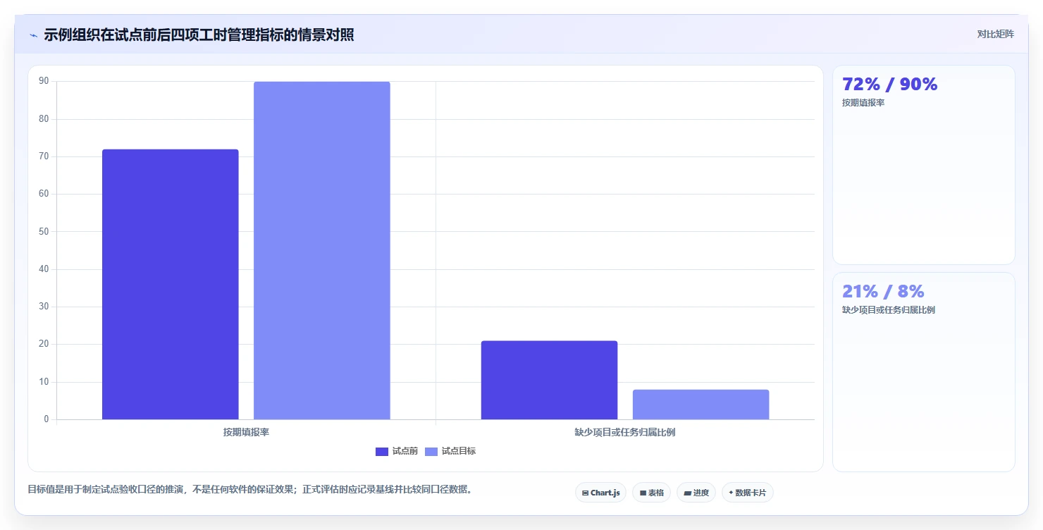Click the 50 y-axis tick label
1043x530 pixels.
(44, 231)
